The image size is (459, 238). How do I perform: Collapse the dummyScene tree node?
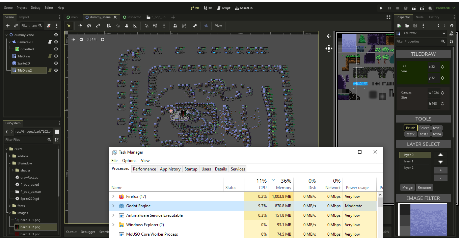[x=6, y=35]
